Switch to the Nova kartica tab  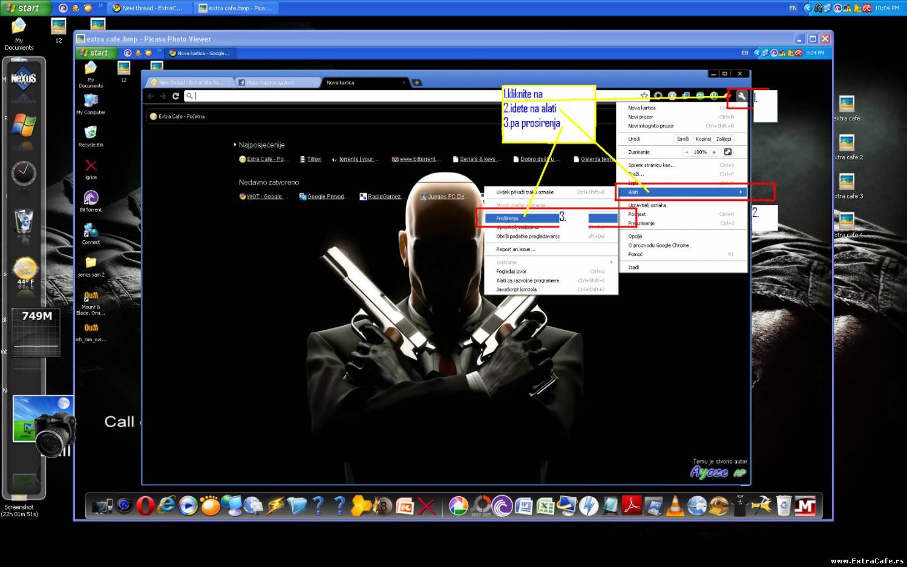[363, 82]
